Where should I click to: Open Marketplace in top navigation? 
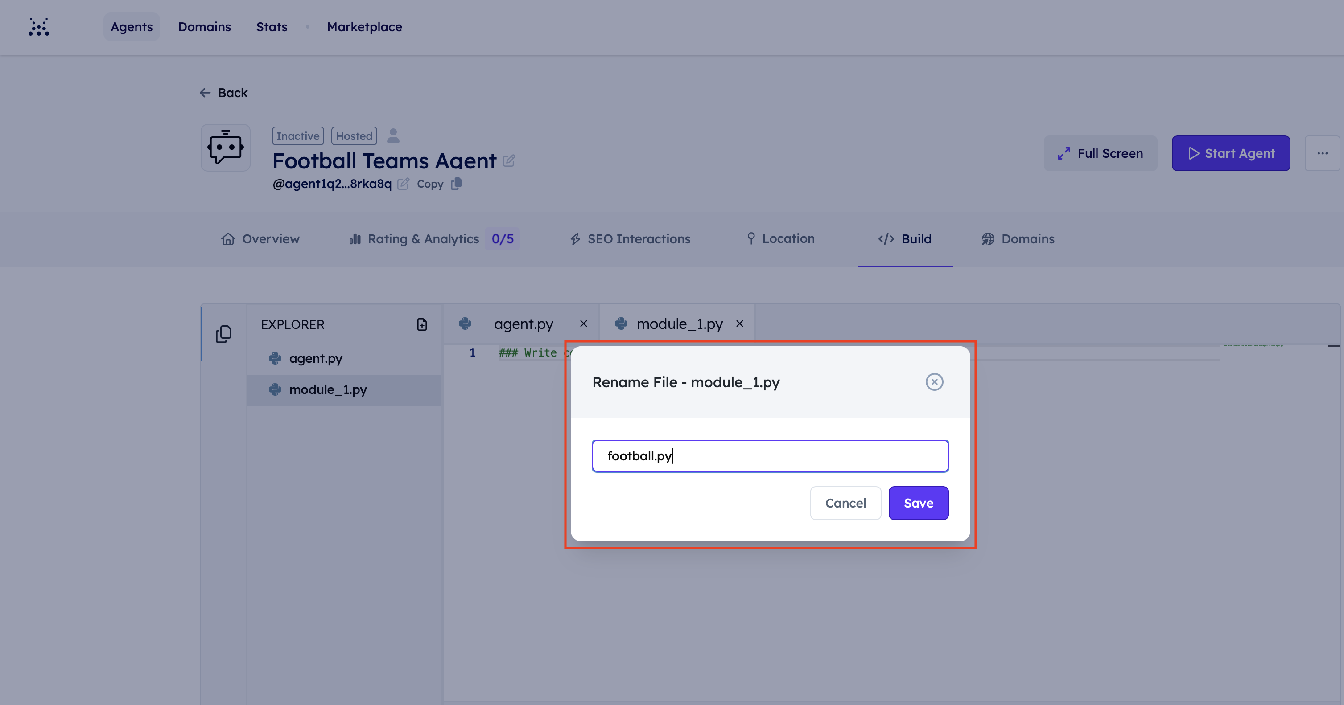tap(364, 27)
